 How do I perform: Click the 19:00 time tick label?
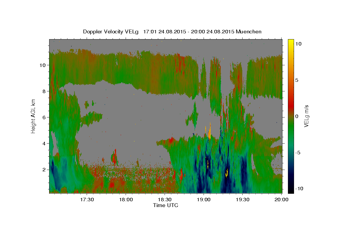[x=204, y=200]
